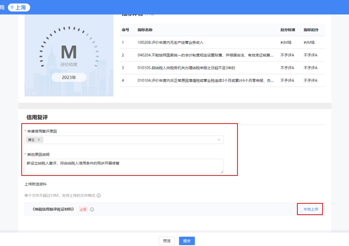Submit the form with 提交 button
The image size is (349, 246).
[x=187, y=241]
